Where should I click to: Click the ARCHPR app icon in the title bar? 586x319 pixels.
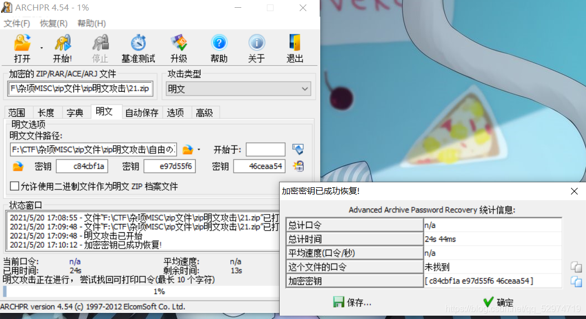click(x=6, y=7)
